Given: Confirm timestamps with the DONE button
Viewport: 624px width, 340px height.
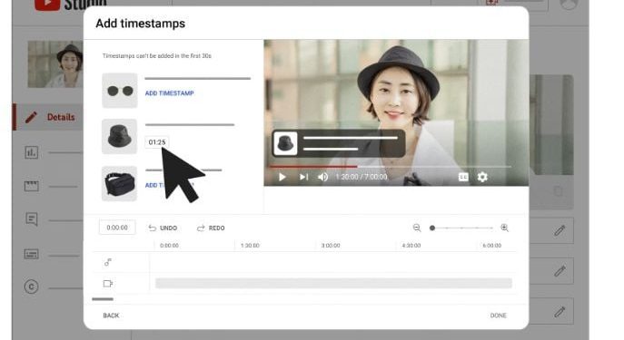Looking at the screenshot, I should [x=499, y=316].
